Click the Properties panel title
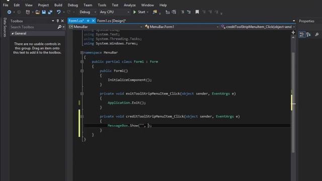The height and width of the screenshot is (181, 322). 306,21
